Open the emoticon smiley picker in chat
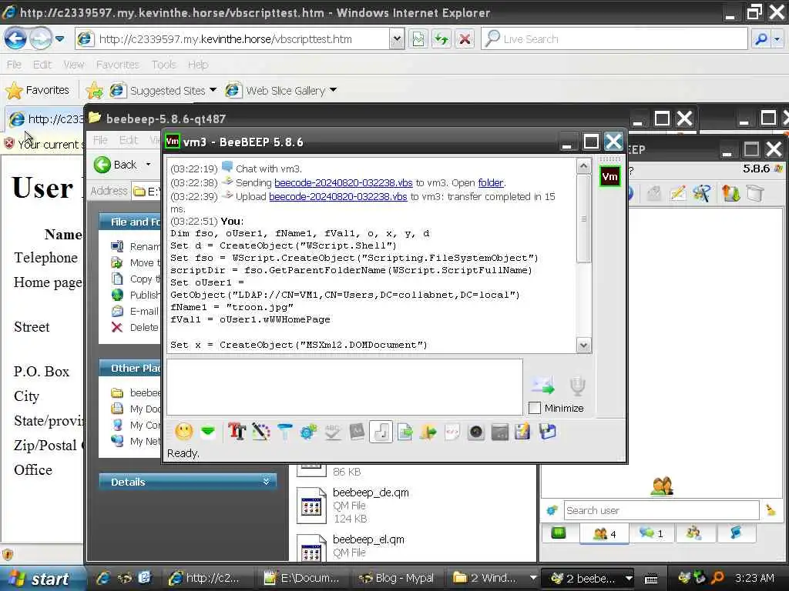The image size is (789, 591). click(x=184, y=432)
